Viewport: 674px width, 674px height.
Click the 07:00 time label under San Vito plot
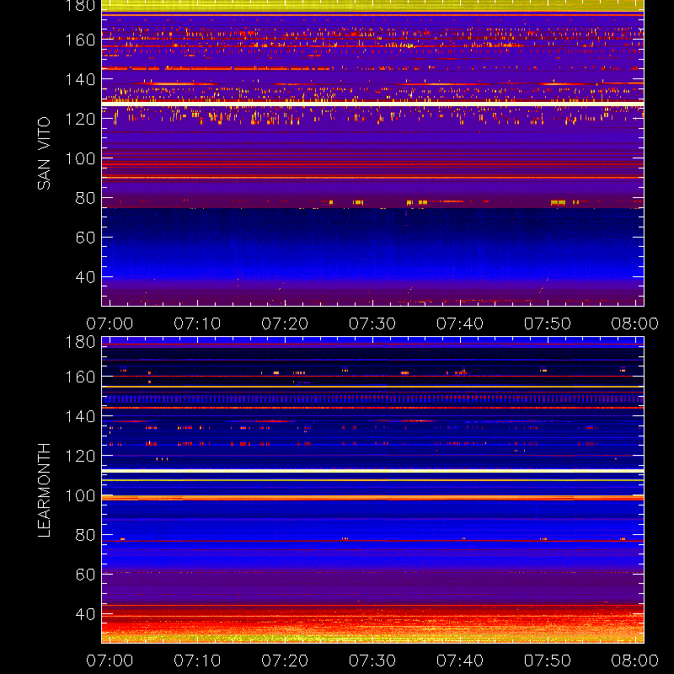click(x=110, y=324)
